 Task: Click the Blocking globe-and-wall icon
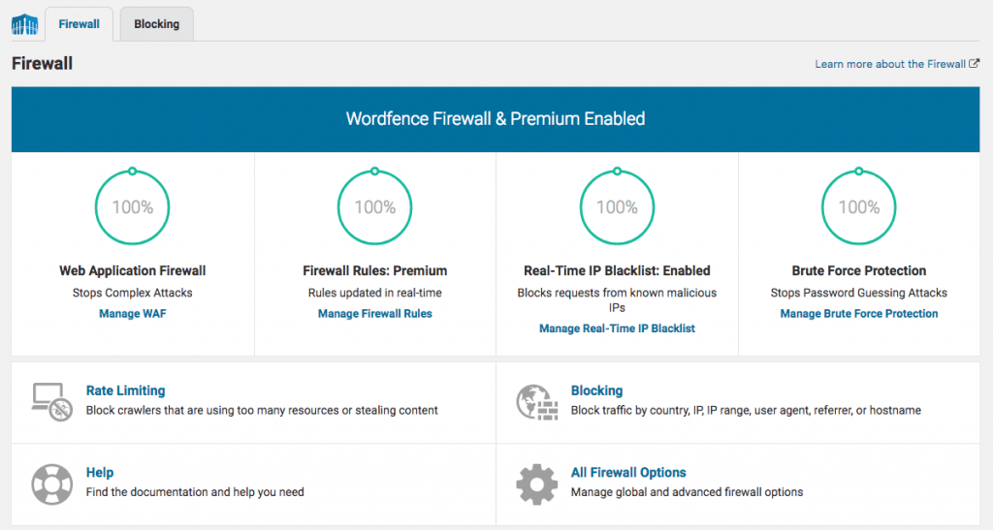coord(533,400)
